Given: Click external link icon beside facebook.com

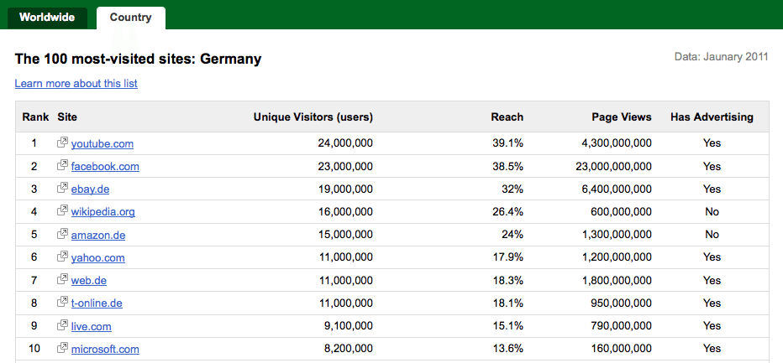Looking at the screenshot, I should (x=62, y=165).
